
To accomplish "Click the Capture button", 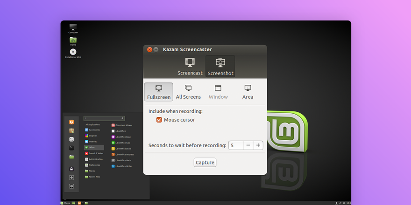I will coord(205,163).
